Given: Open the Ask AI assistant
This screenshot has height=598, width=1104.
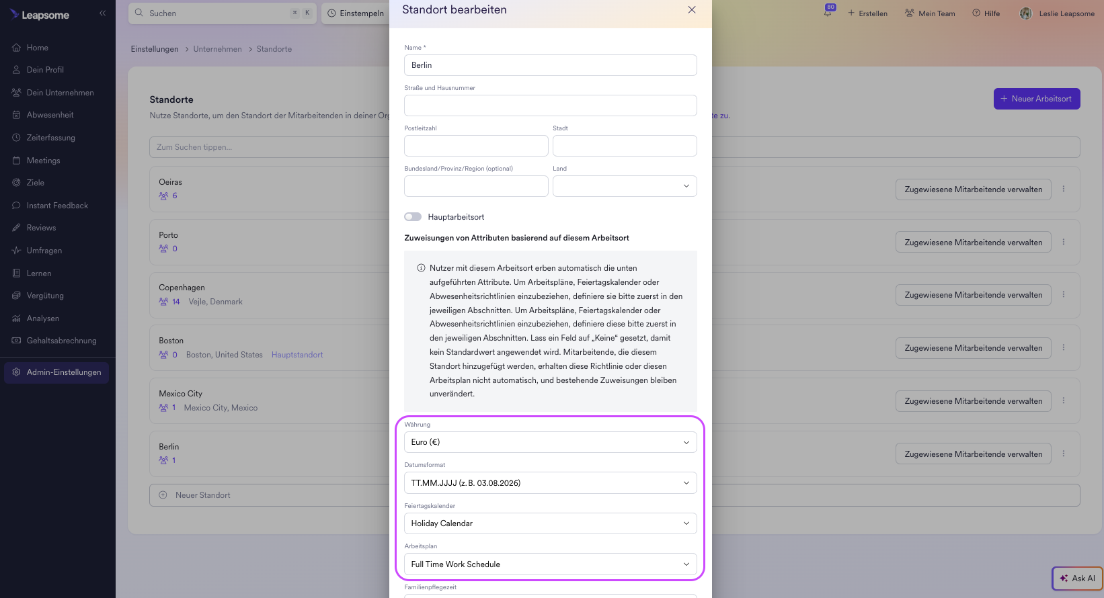Looking at the screenshot, I should (x=1077, y=579).
